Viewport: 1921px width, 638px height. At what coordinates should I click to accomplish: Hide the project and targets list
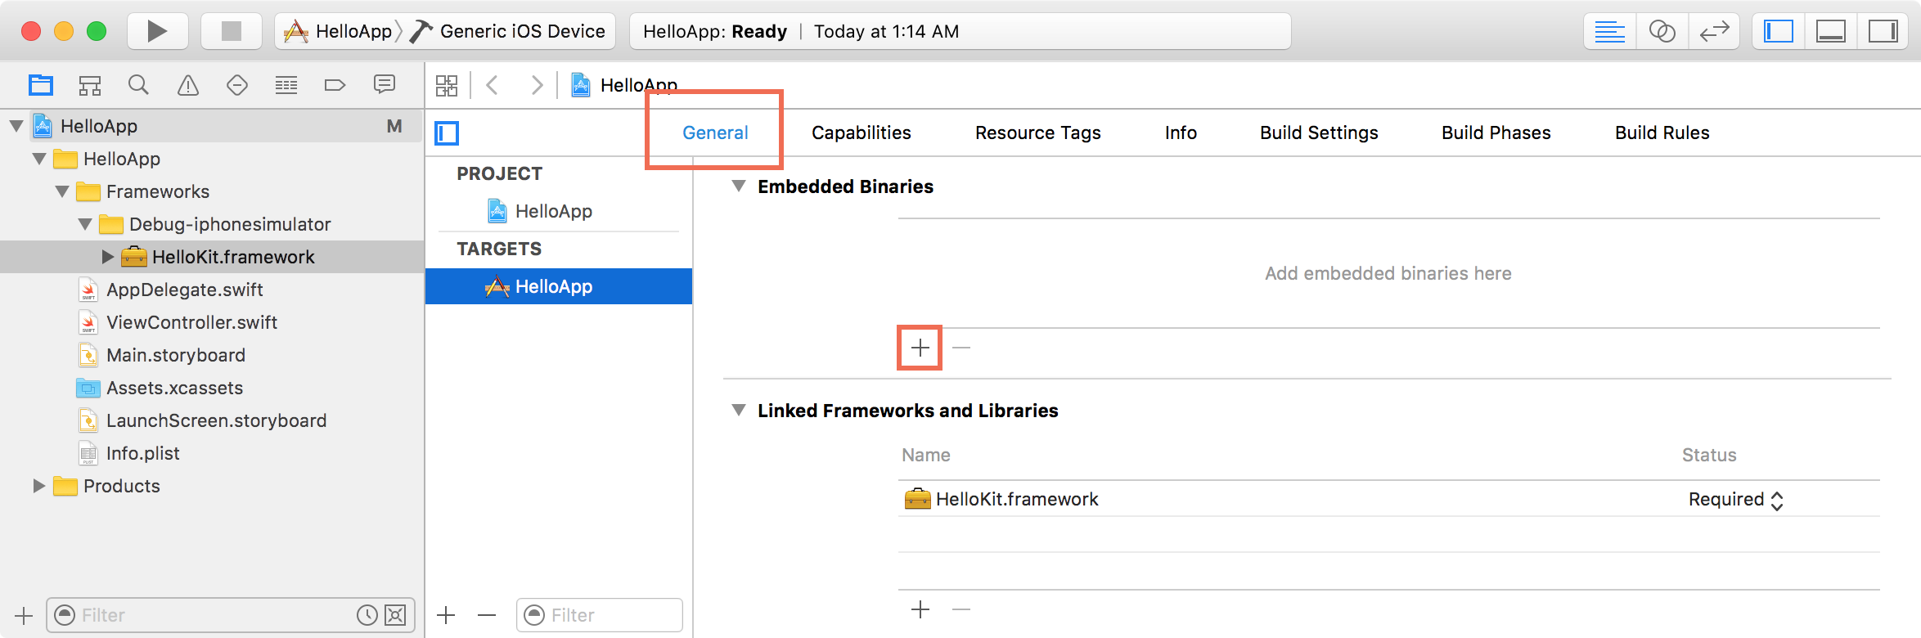[x=447, y=133]
